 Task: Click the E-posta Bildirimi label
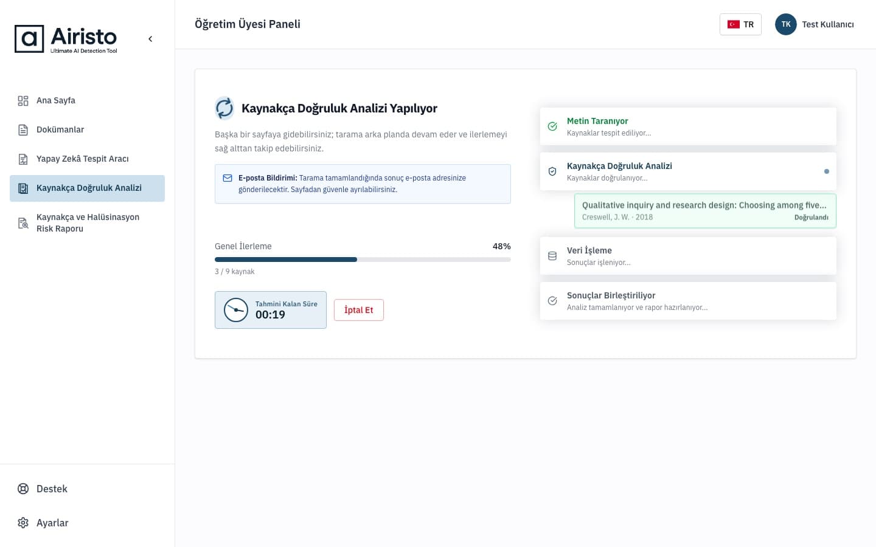click(268, 178)
